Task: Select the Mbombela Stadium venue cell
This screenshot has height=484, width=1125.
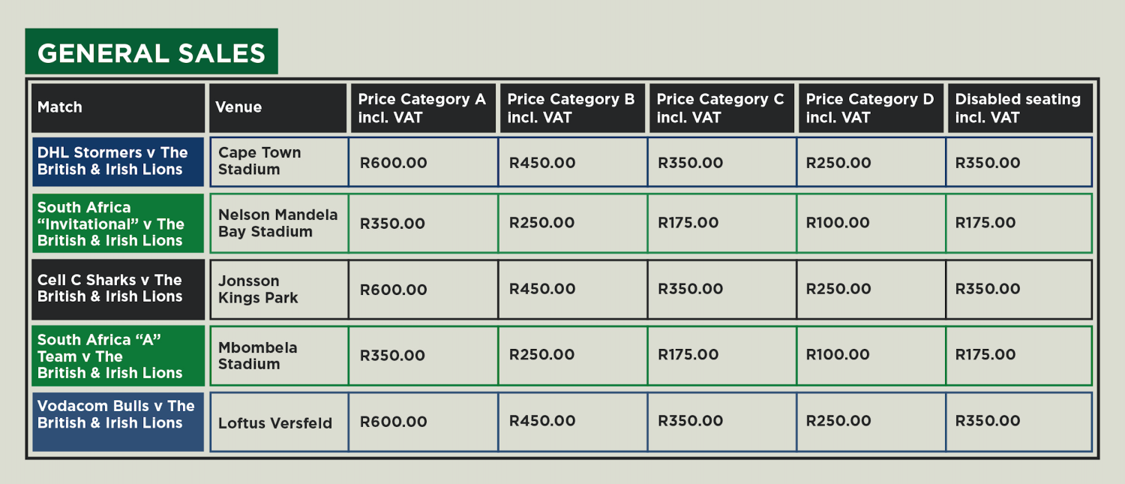Action: click(x=278, y=355)
